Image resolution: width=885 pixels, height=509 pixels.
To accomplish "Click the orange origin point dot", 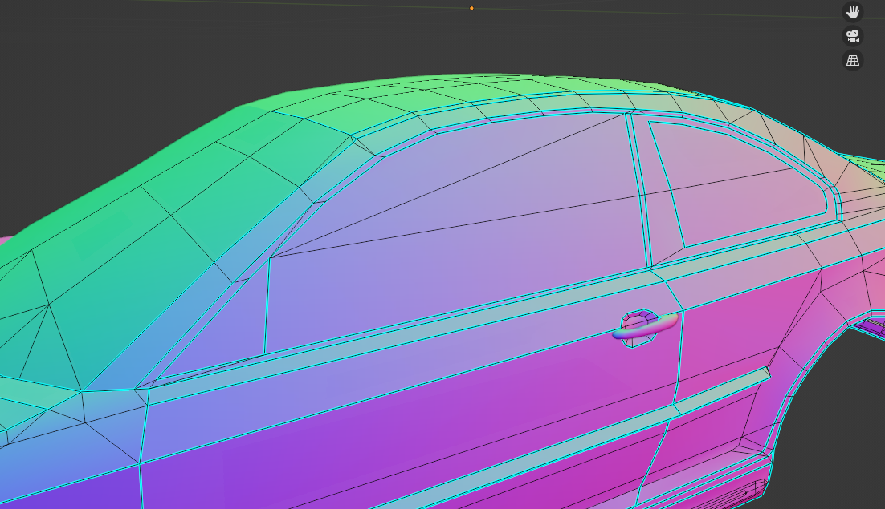I will click(x=472, y=9).
